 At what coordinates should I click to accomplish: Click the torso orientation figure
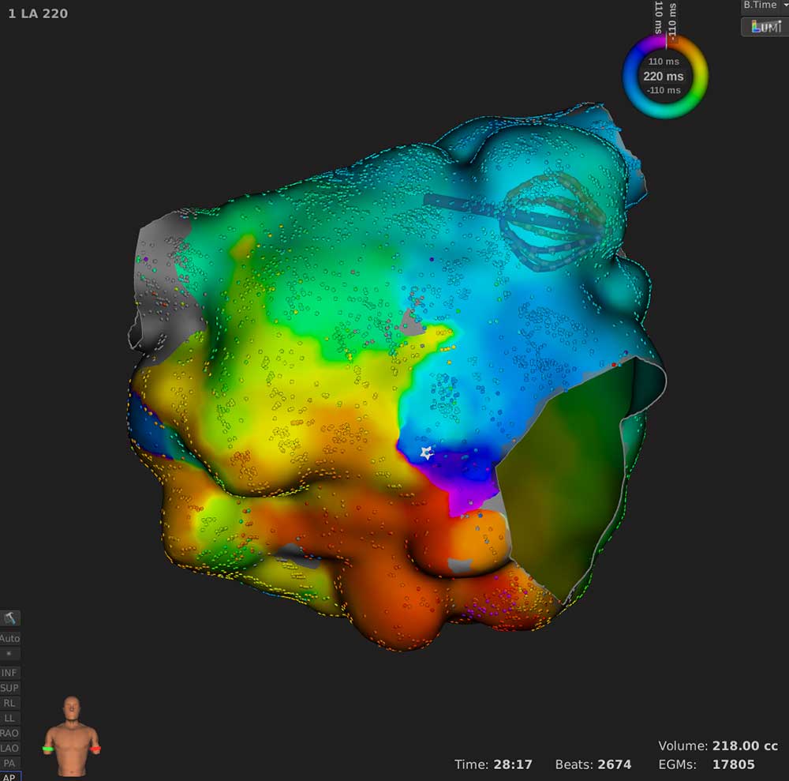(72, 736)
